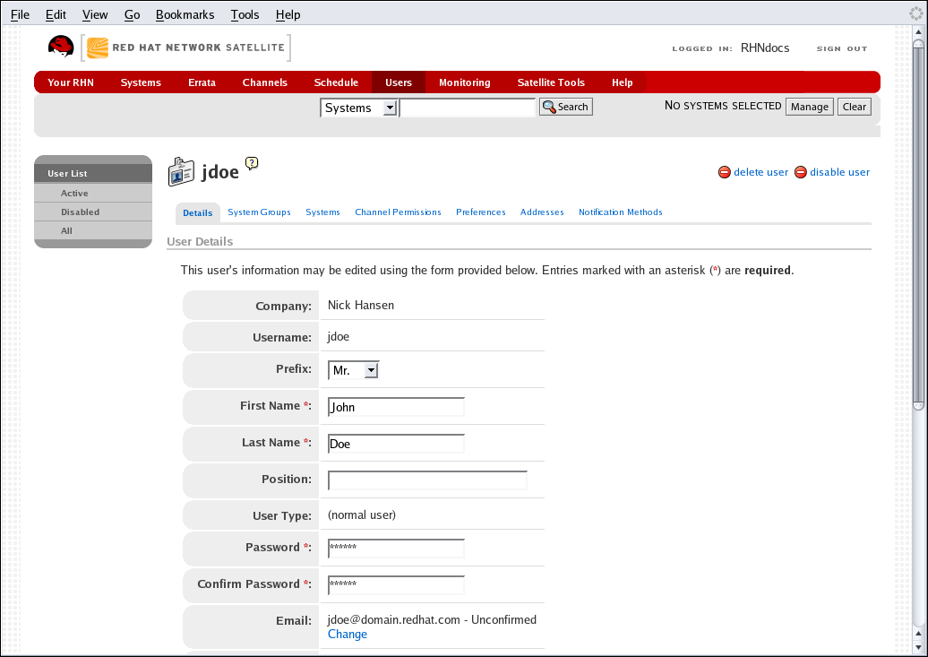
Task: Click the Sign Out link
Action: [x=841, y=48]
